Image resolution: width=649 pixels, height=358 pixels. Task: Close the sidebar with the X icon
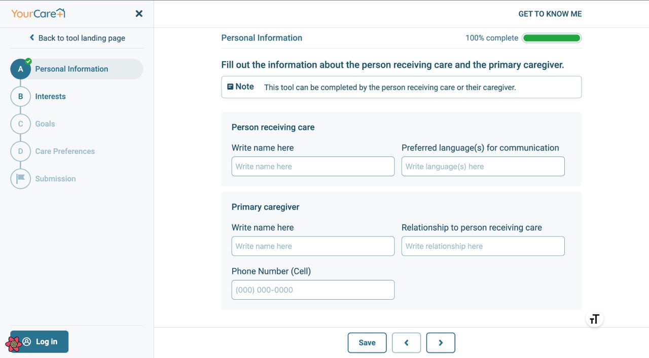(139, 14)
